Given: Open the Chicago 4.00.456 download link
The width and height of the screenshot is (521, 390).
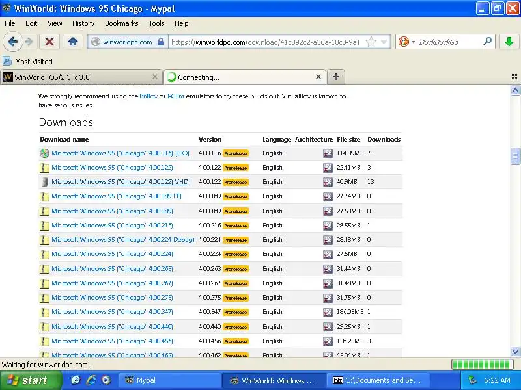Looking at the screenshot, I should point(112,341).
